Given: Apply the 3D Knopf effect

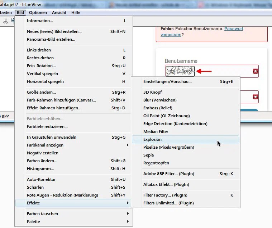Looking at the screenshot, I should click(x=186, y=92).
